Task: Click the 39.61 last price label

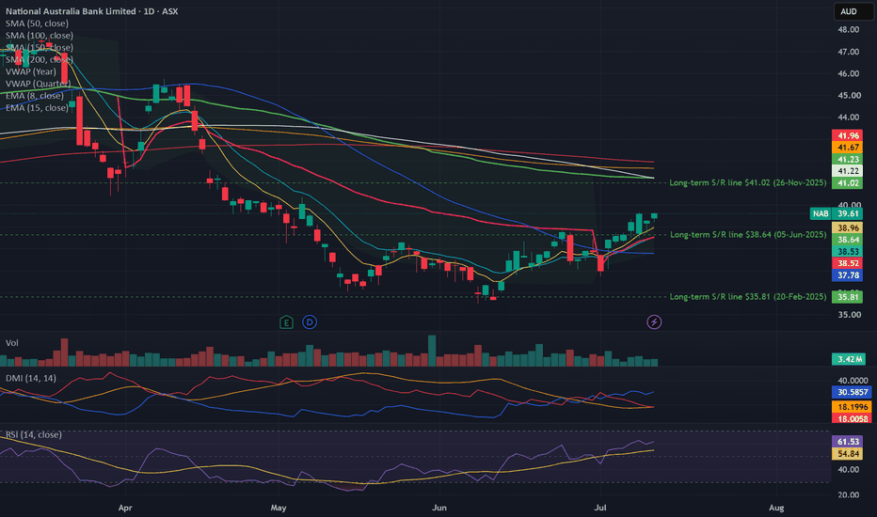Action: pyautogui.click(x=847, y=213)
